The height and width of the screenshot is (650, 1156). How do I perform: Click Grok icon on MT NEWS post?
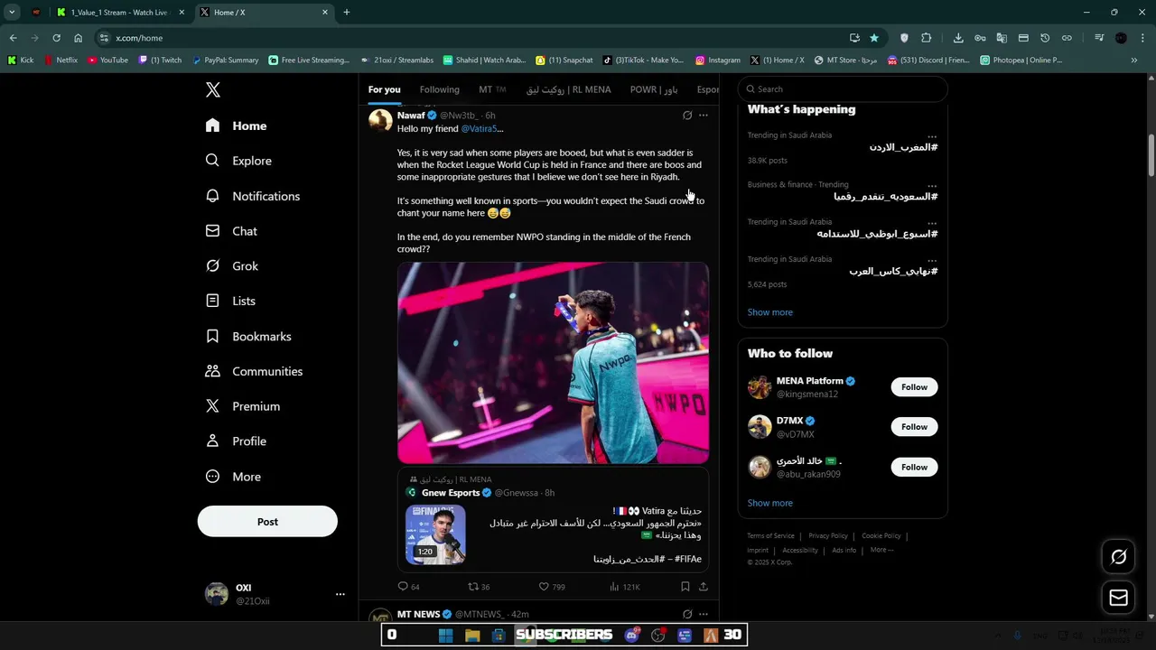click(687, 614)
